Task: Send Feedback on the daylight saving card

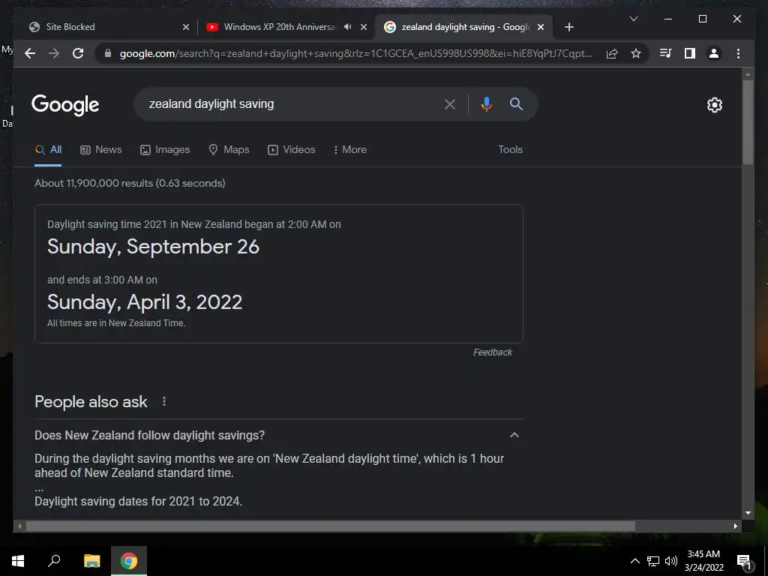Action: (x=493, y=352)
